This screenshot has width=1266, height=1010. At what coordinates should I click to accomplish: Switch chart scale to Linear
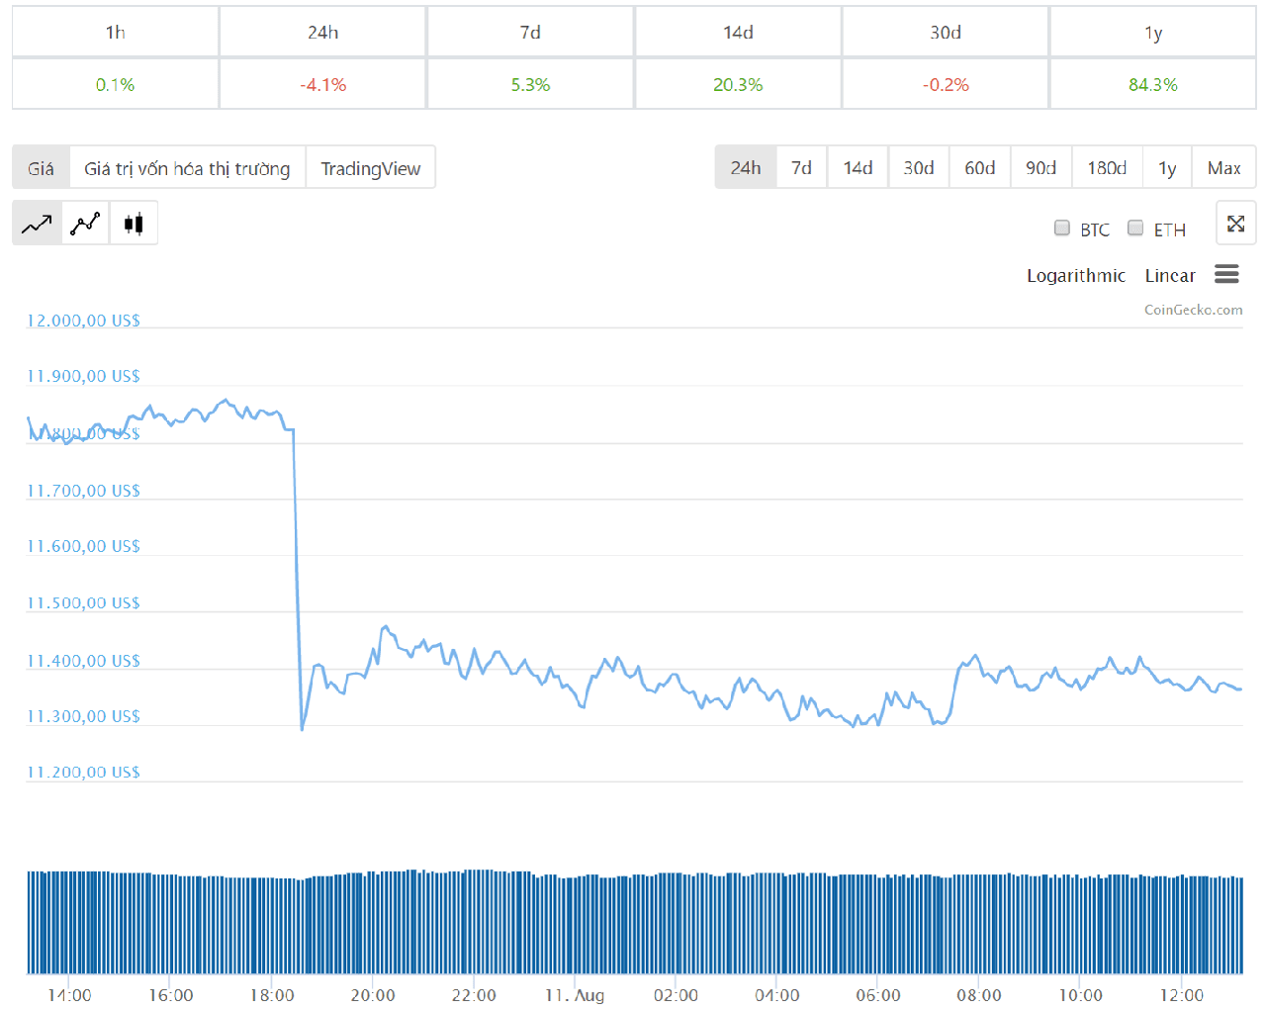(x=1170, y=275)
